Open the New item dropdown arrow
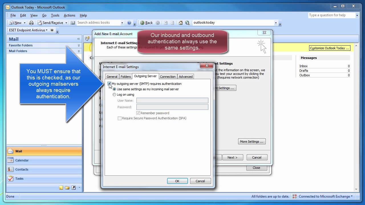Screen dimensions: 365x205 coord(25,23)
